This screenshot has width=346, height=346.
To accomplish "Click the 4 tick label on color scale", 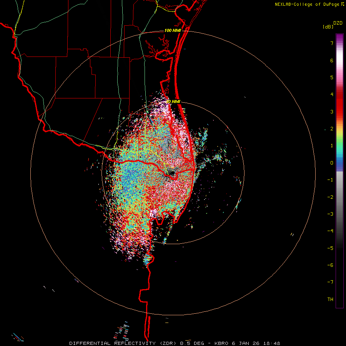I will coord(332,95).
